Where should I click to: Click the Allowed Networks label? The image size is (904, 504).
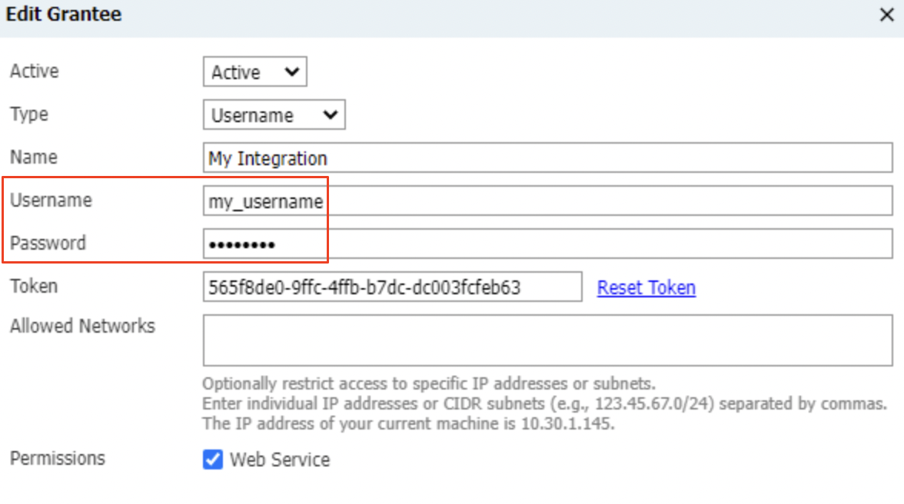coord(82,326)
